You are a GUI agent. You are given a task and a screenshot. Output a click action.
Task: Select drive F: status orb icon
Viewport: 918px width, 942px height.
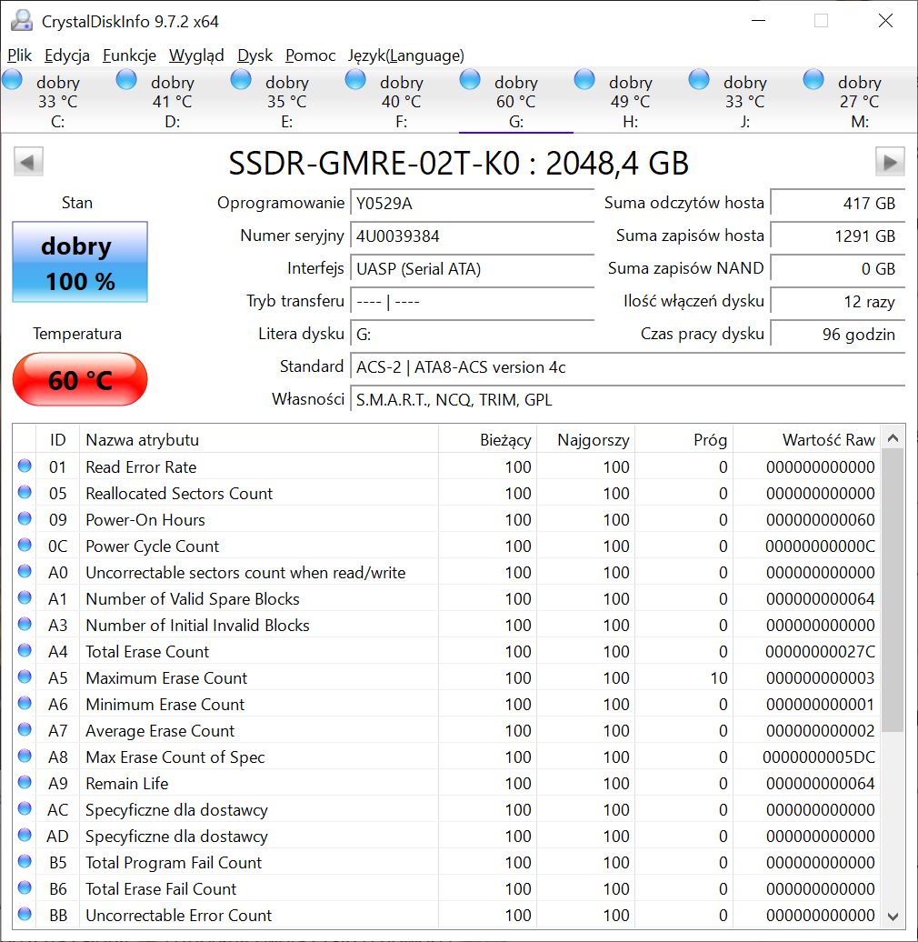355,79
